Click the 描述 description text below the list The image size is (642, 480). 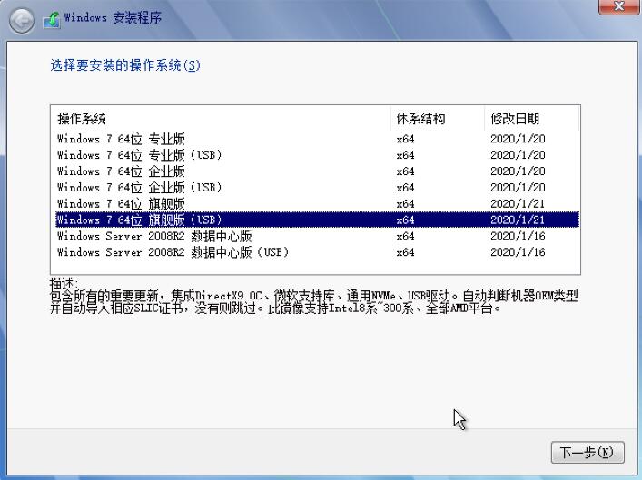[313, 302]
